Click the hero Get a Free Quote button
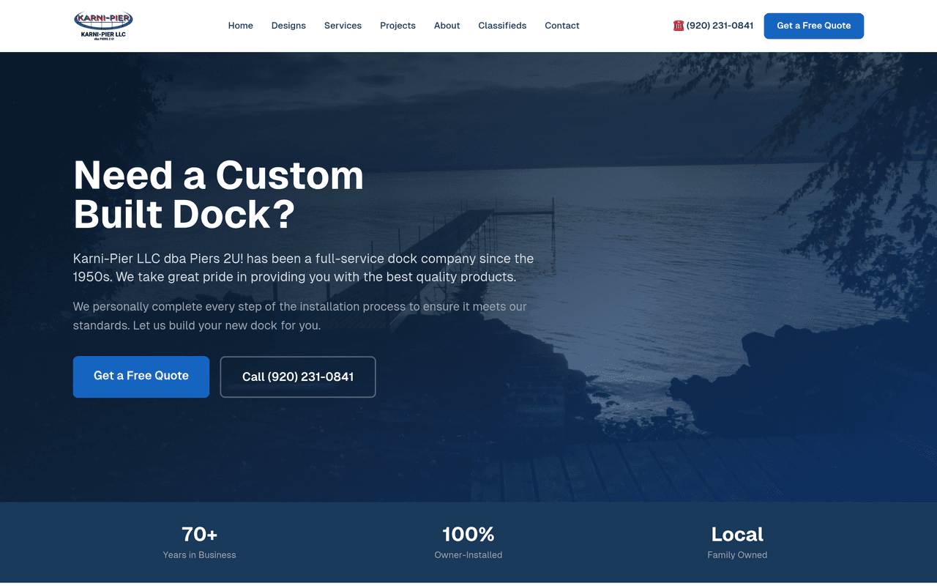The image size is (937, 586). [141, 377]
